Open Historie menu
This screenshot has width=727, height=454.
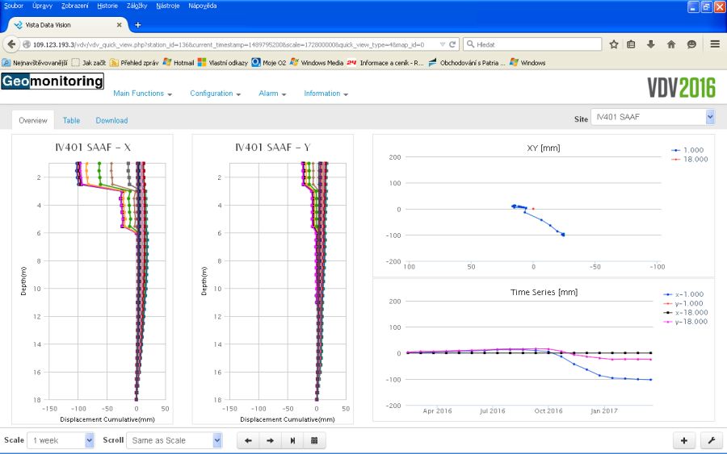pos(107,6)
